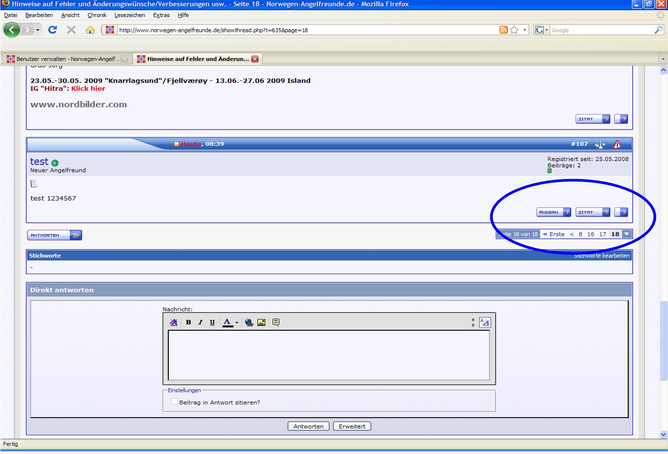Open the Lesezeichen menu
The height and width of the screenshot is (454, 668).
tap(130, 15)
